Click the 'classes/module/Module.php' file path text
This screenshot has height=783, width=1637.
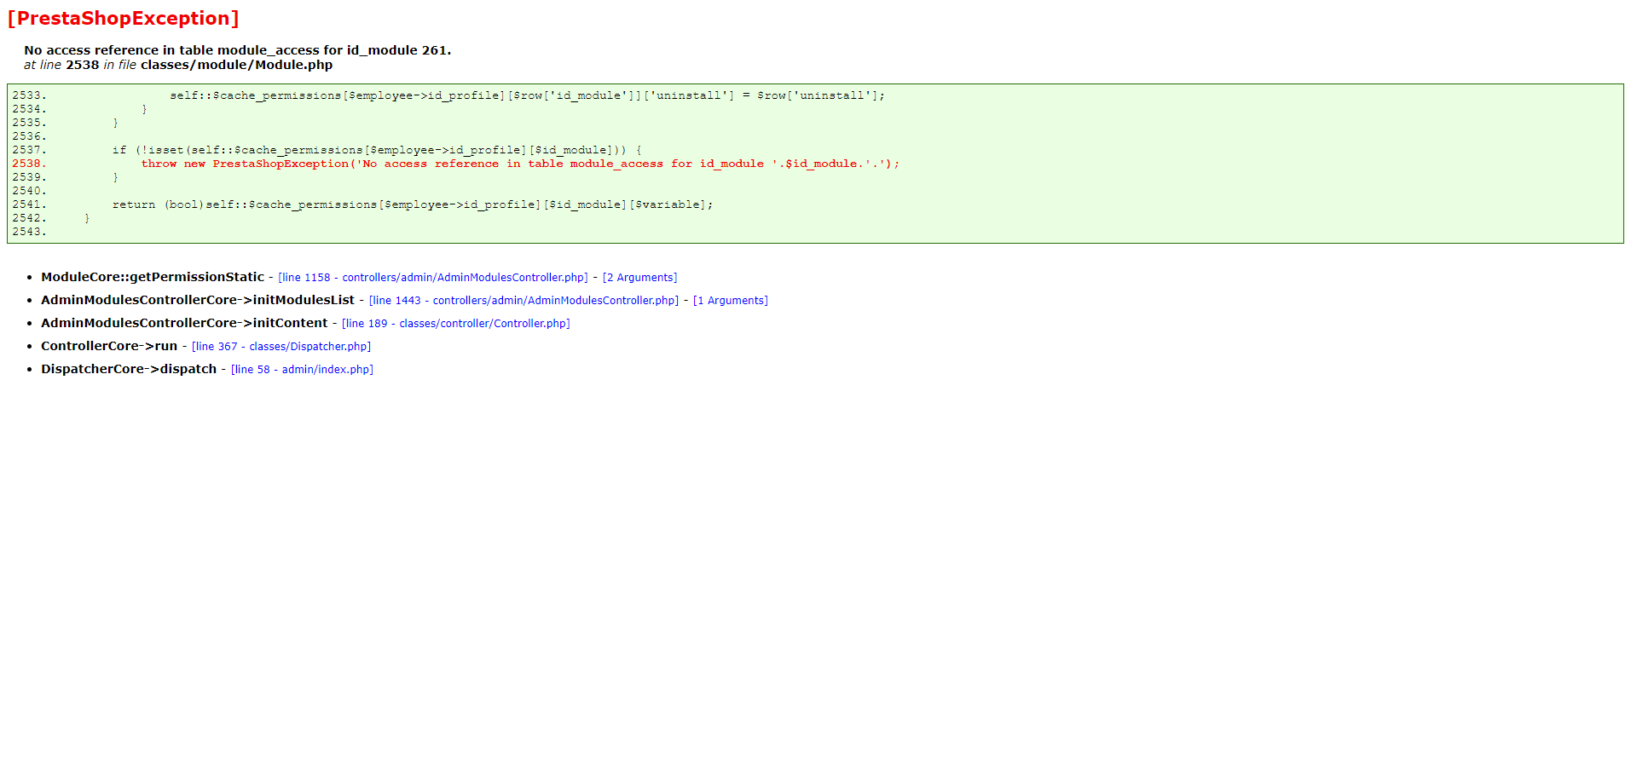tap(237, 65)
